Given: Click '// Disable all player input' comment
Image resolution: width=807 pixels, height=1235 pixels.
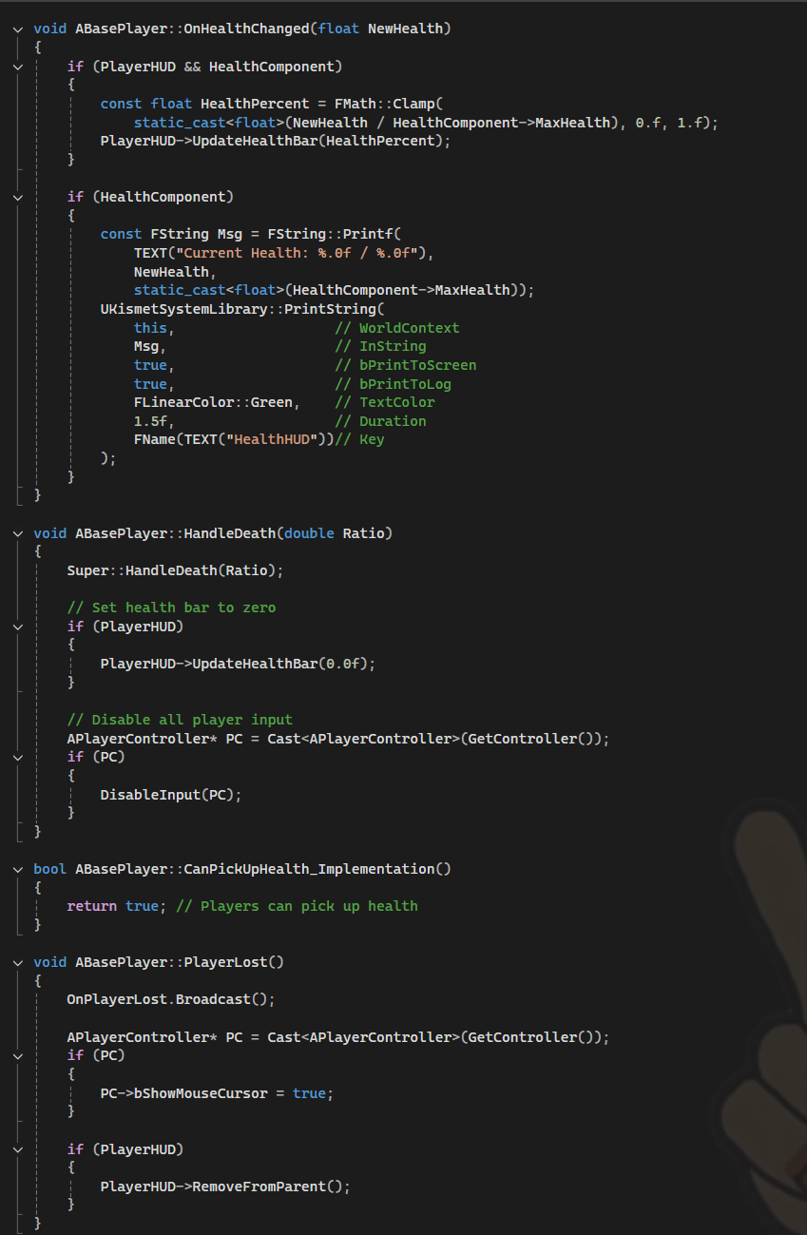Looking at the screenshot, I should coord(181,720).
